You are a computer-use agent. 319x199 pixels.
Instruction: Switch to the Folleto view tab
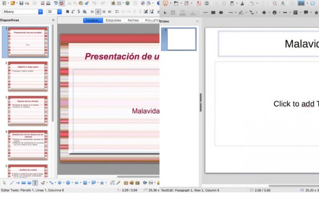tap(151, 21)
